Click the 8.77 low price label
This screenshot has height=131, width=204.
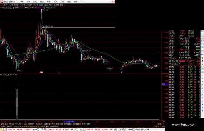pyautogui.click(x=20, y=70)
